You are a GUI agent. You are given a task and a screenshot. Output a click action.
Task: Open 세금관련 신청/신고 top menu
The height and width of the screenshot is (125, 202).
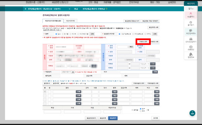60,2
